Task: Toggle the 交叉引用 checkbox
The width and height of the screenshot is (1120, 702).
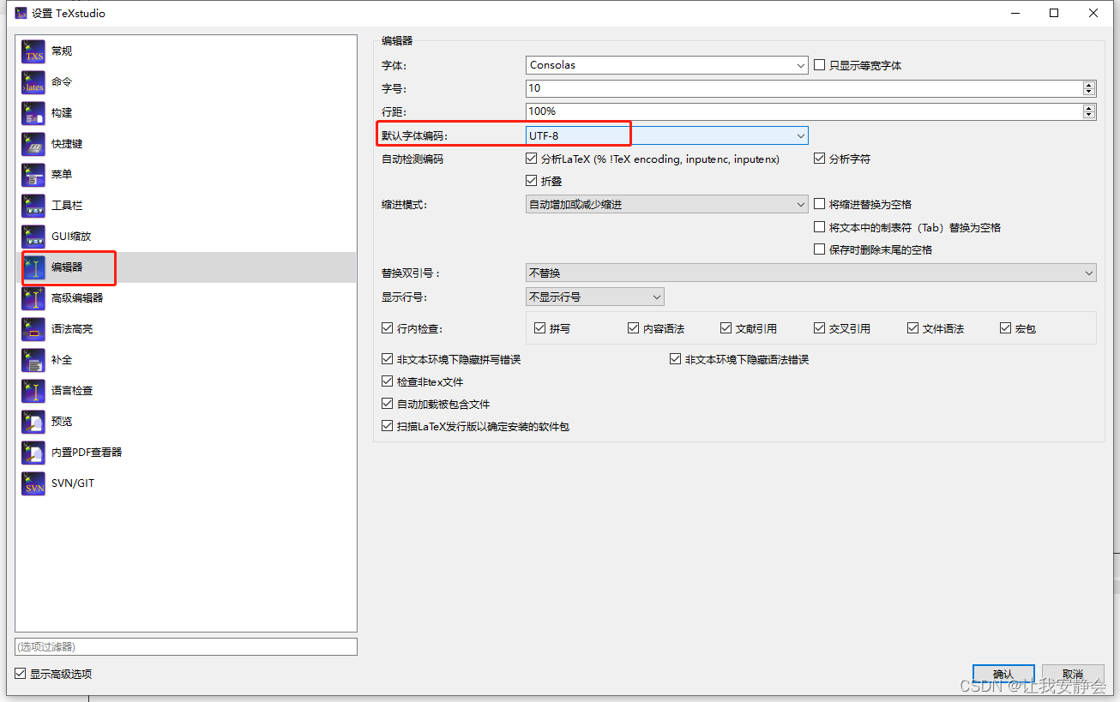Action: (819, 328)
